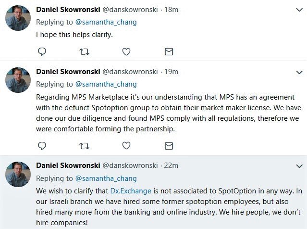Reply to the MPS Marketplace tweet

coord(42,145)
